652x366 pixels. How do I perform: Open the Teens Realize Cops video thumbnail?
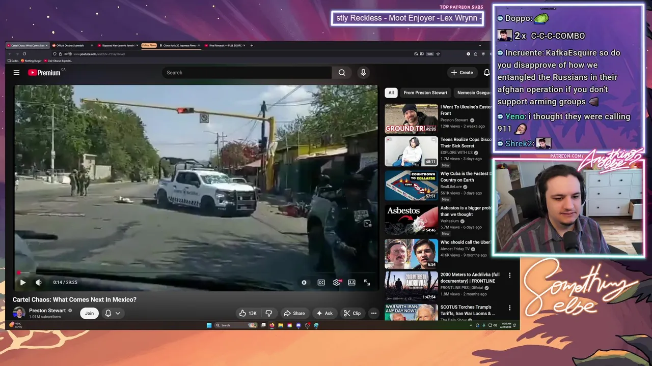click(x=411, y=151)
